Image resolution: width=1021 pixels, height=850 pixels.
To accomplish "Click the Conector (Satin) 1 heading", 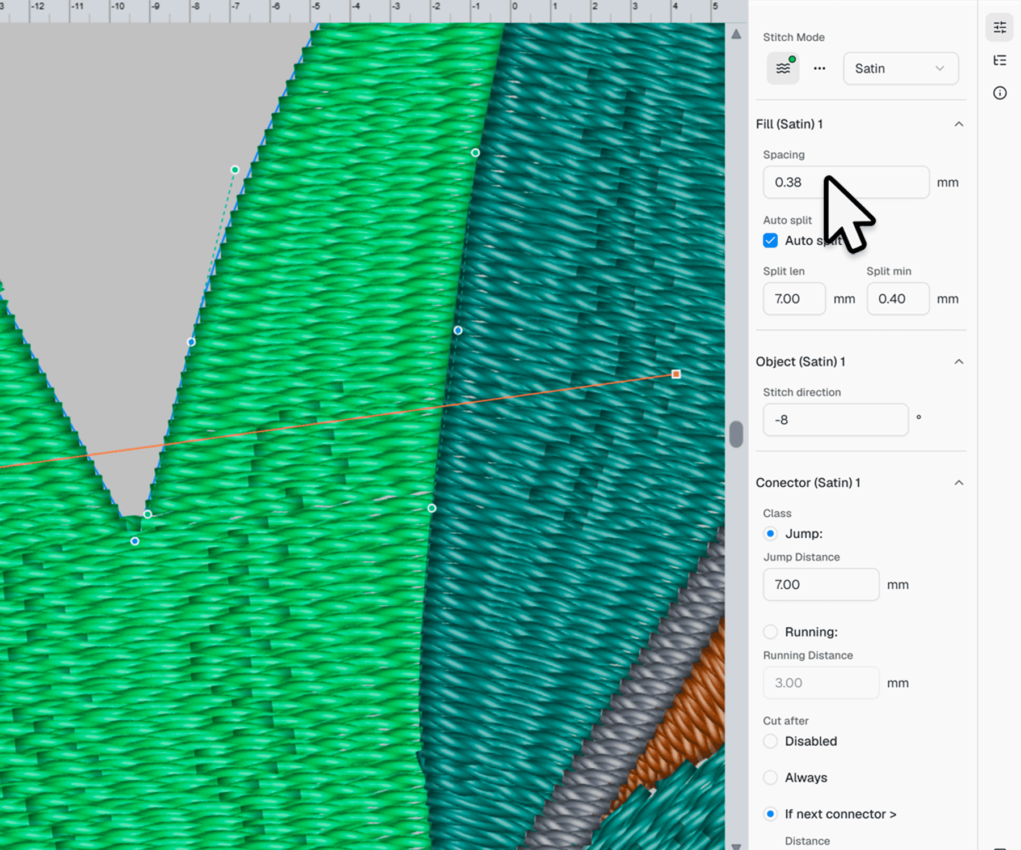I will (x=808, y=483).
